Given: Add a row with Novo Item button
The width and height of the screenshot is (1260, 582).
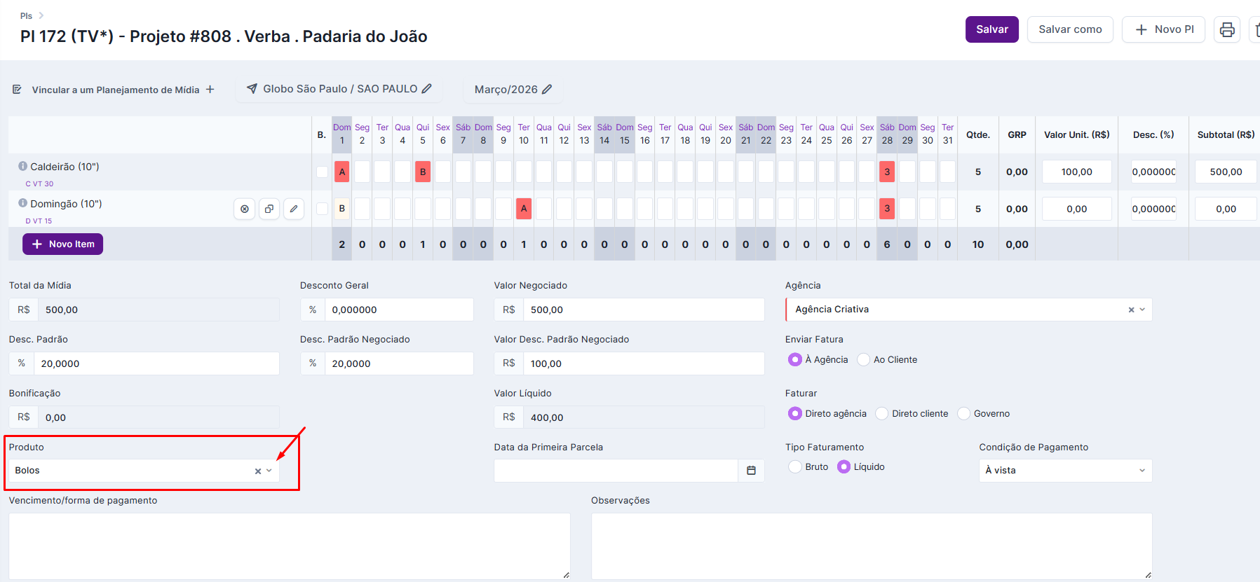Looking at the screenshot, I should [63, 244].
